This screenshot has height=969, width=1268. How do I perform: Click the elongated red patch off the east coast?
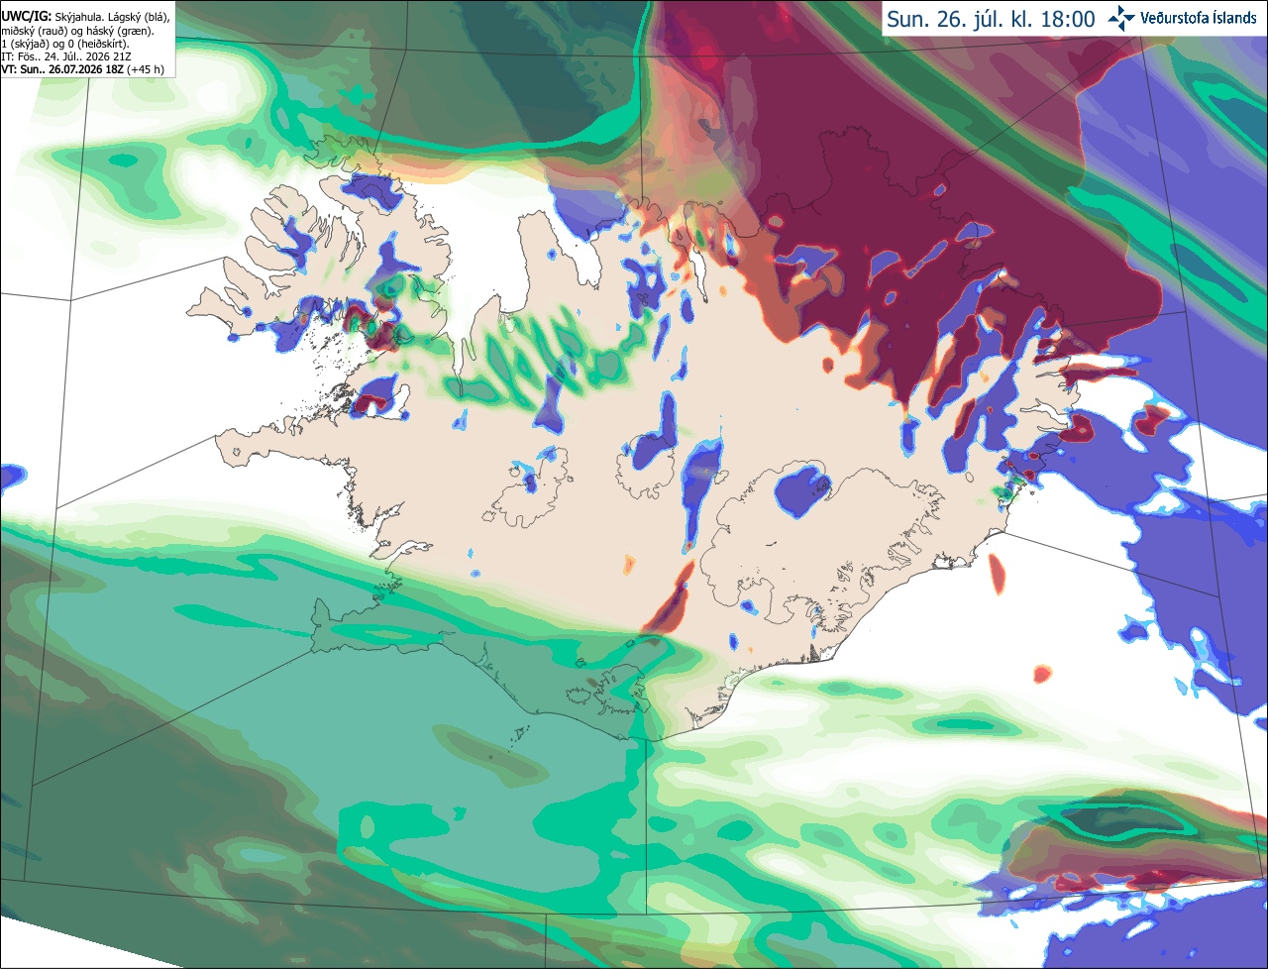(x=997, y=575)
